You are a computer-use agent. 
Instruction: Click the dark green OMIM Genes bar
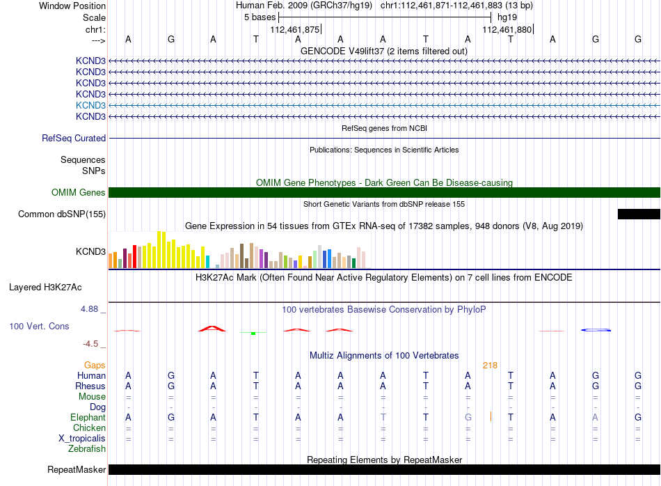[384, 192]
